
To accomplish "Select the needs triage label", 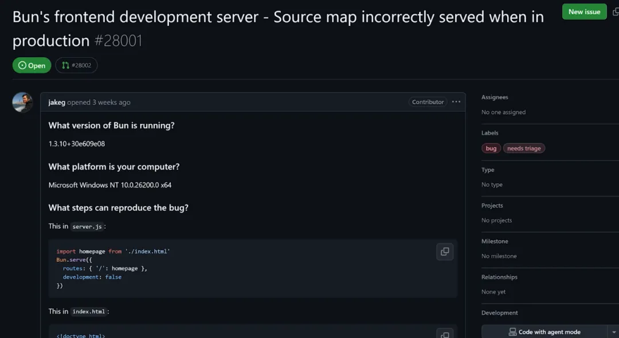I will 524,148.
